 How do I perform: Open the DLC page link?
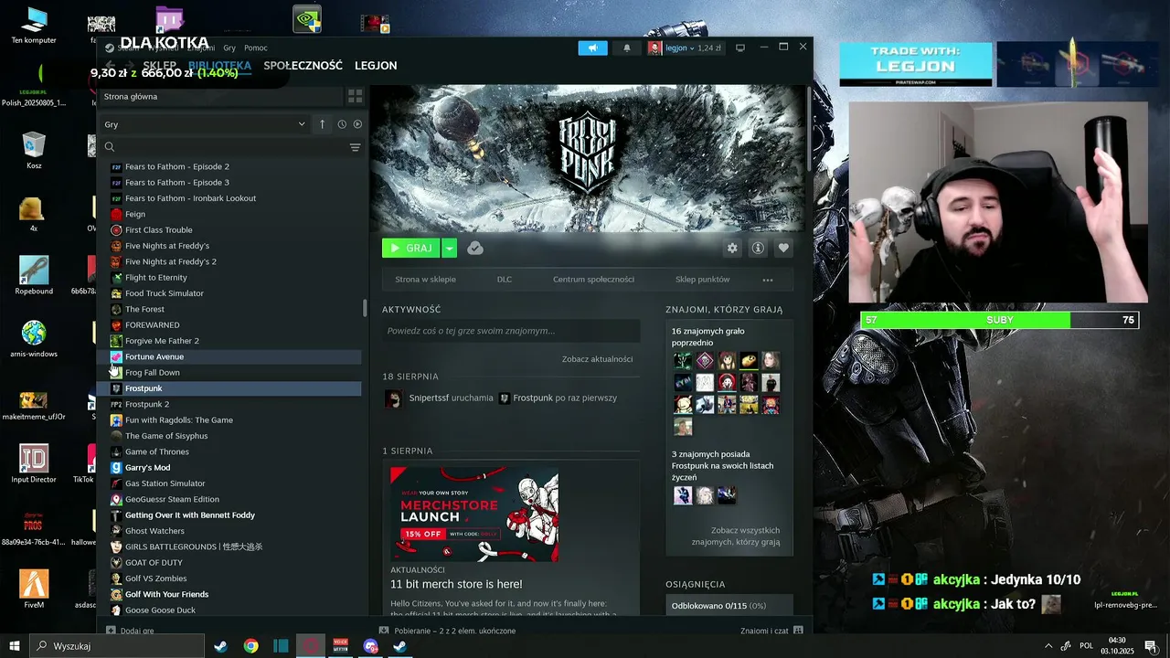point(505,280)
